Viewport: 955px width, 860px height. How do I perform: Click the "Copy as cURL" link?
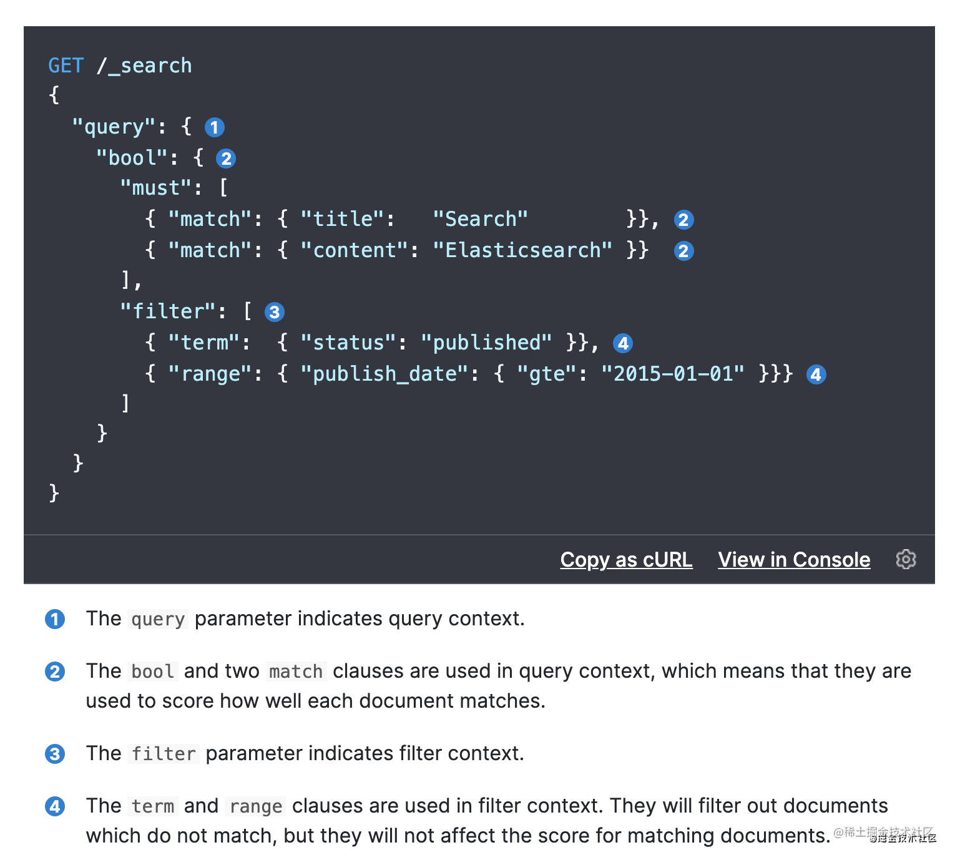[x=626, y=559]
